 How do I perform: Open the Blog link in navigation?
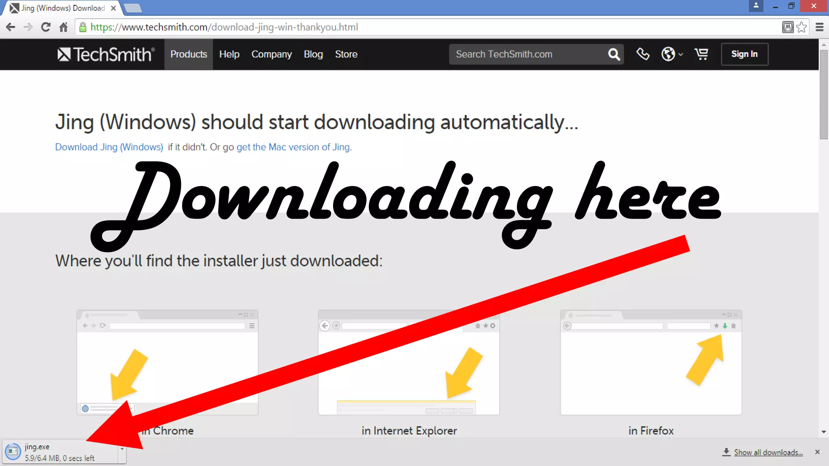[x=313, y=54]
